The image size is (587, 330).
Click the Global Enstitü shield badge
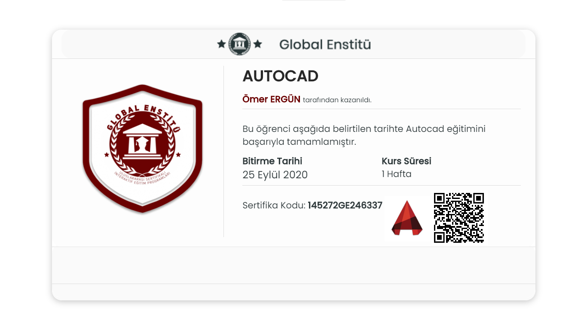(142, 149)
